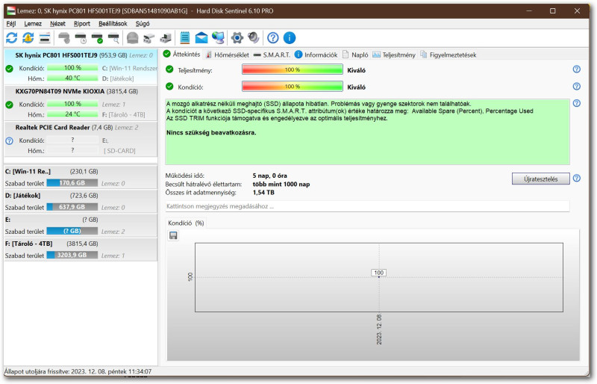Screen dimensions: 597x384
Task: Click the blue envelope email icon
Action: 201,38
